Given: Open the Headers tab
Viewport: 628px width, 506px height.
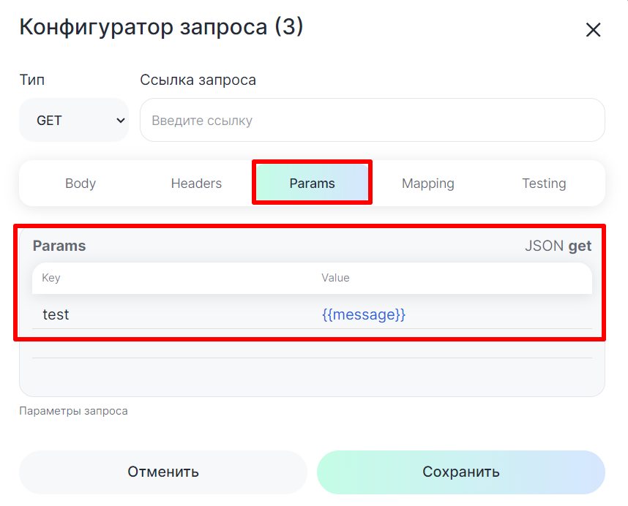Looking at the screenshot, I should (x=196, y=184).
